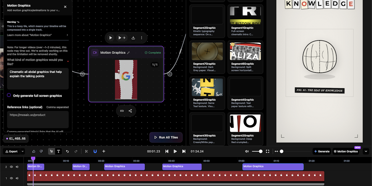This screenshot has height=186, width=372.
Task: Toggle the magnet snapping icon
Action: tap(95, 151)
